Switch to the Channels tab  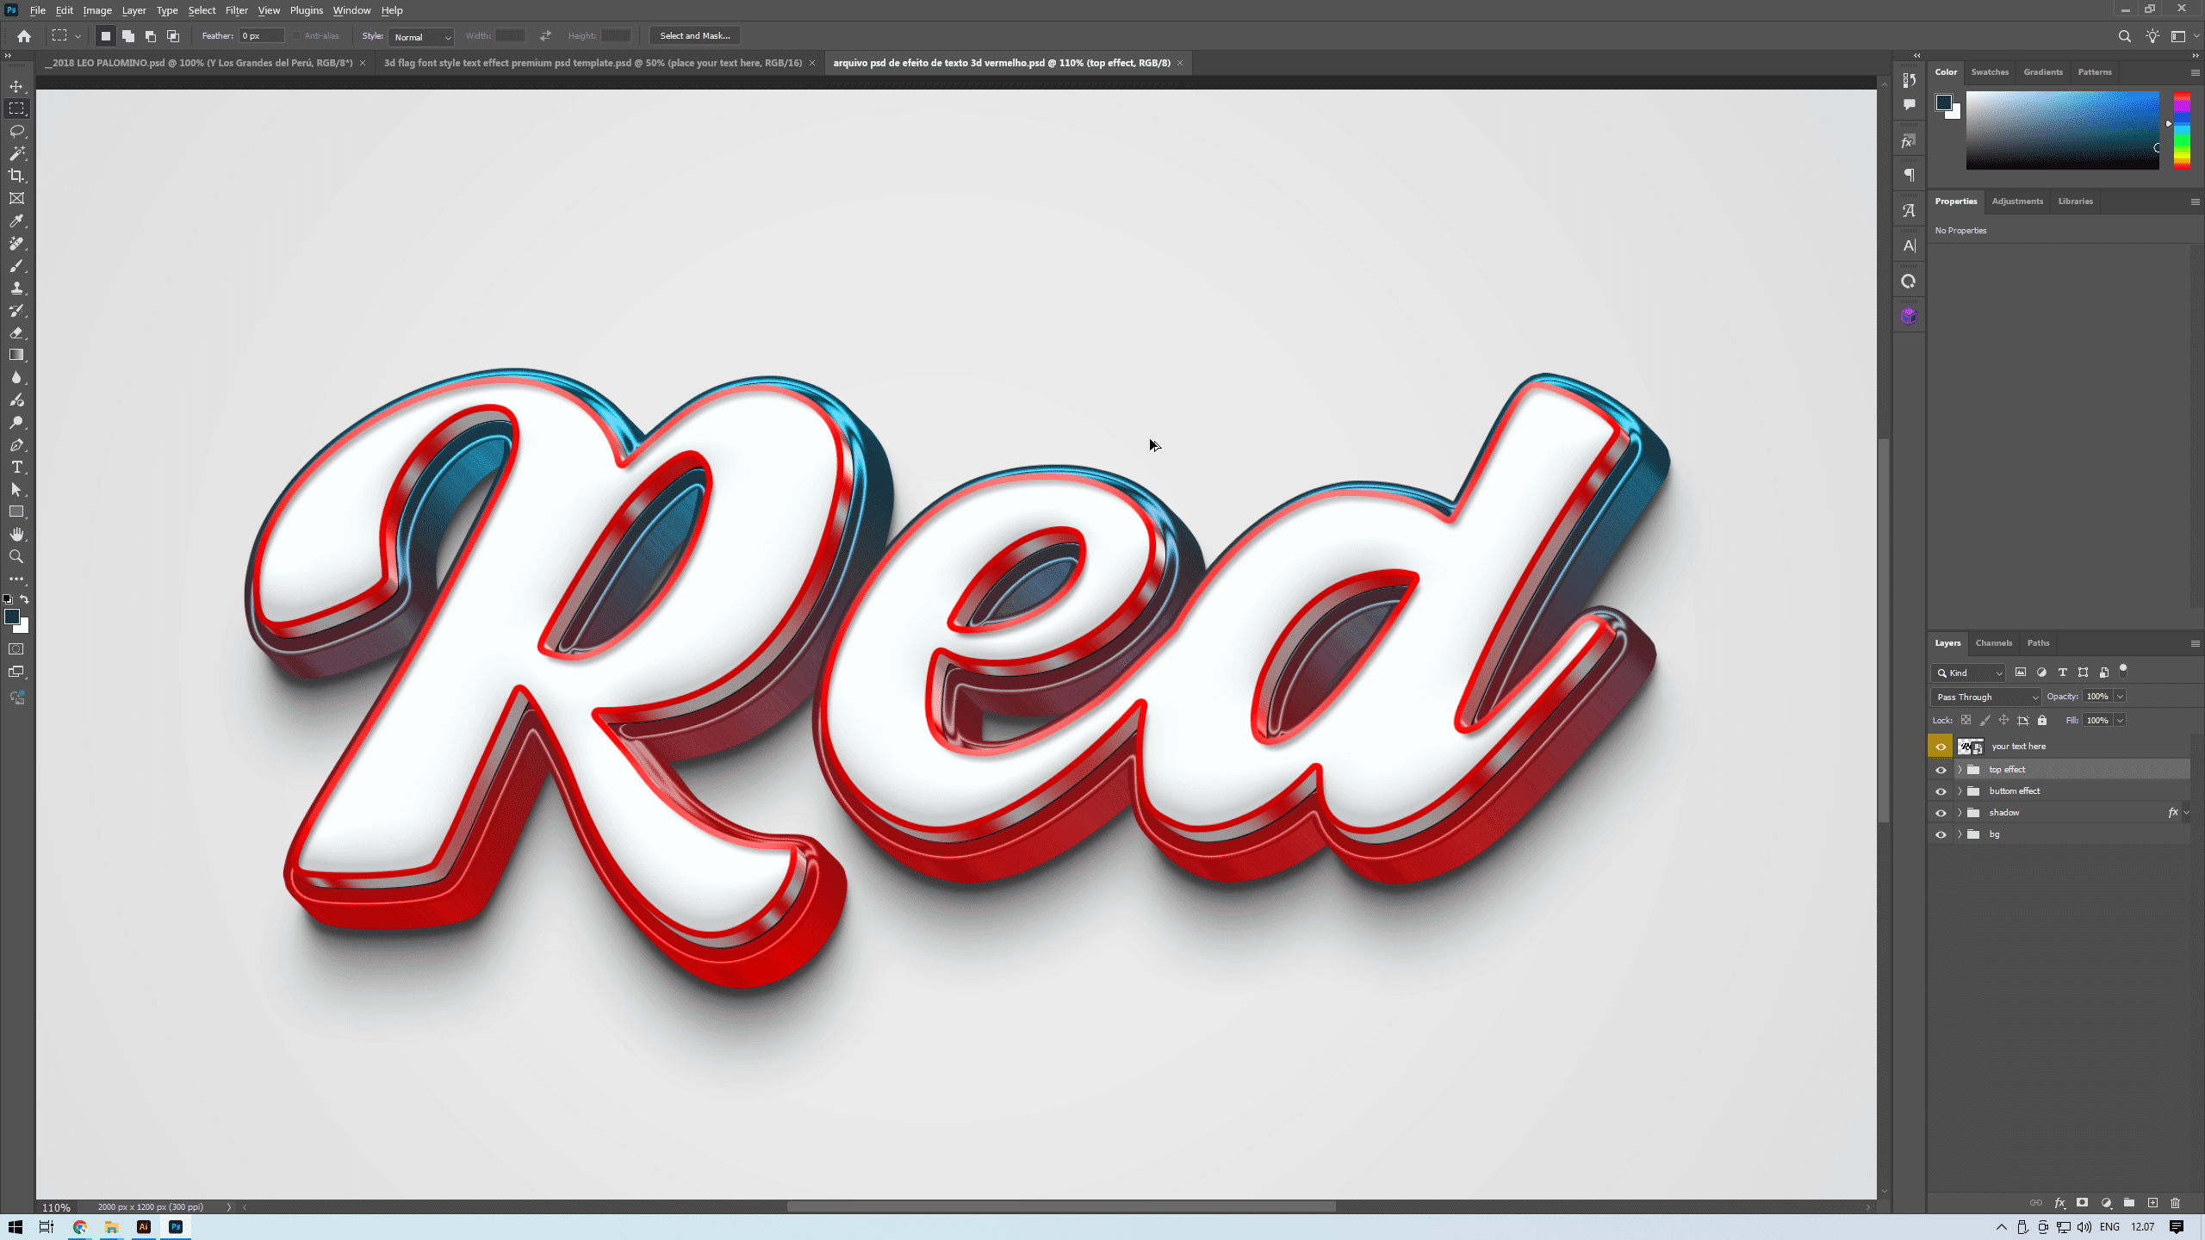(x=1994, y=642)
